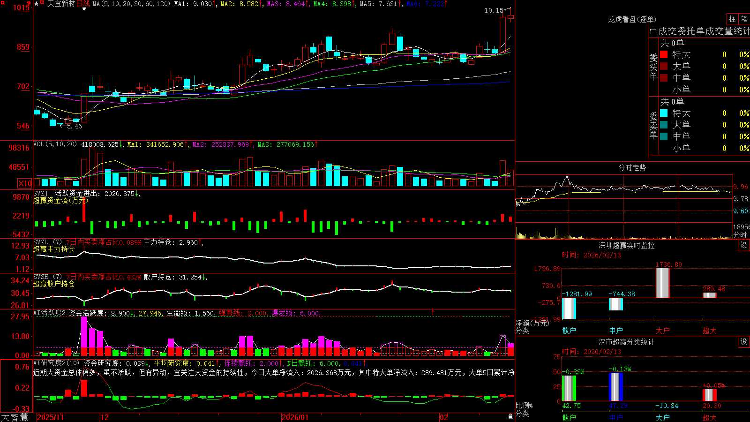The height and width of the screenshot is (422, 750).
Task: Click the red 20.30 超大 bar in 分类统计
Action: 710,395
